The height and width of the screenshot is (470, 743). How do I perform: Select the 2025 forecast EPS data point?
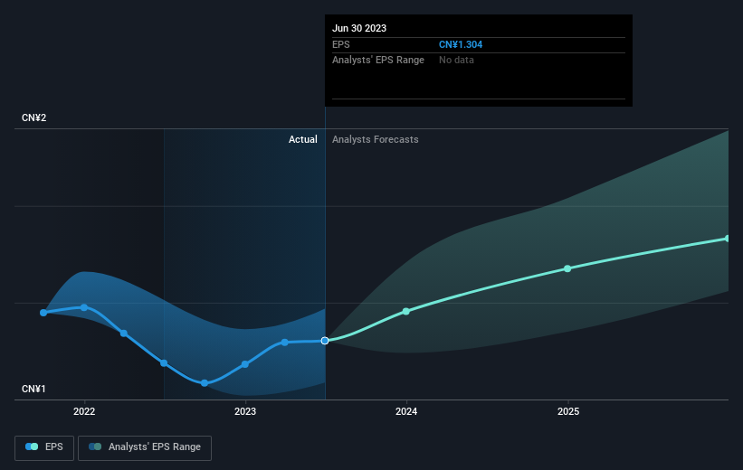pyautogui.click(x=567, y=268)
